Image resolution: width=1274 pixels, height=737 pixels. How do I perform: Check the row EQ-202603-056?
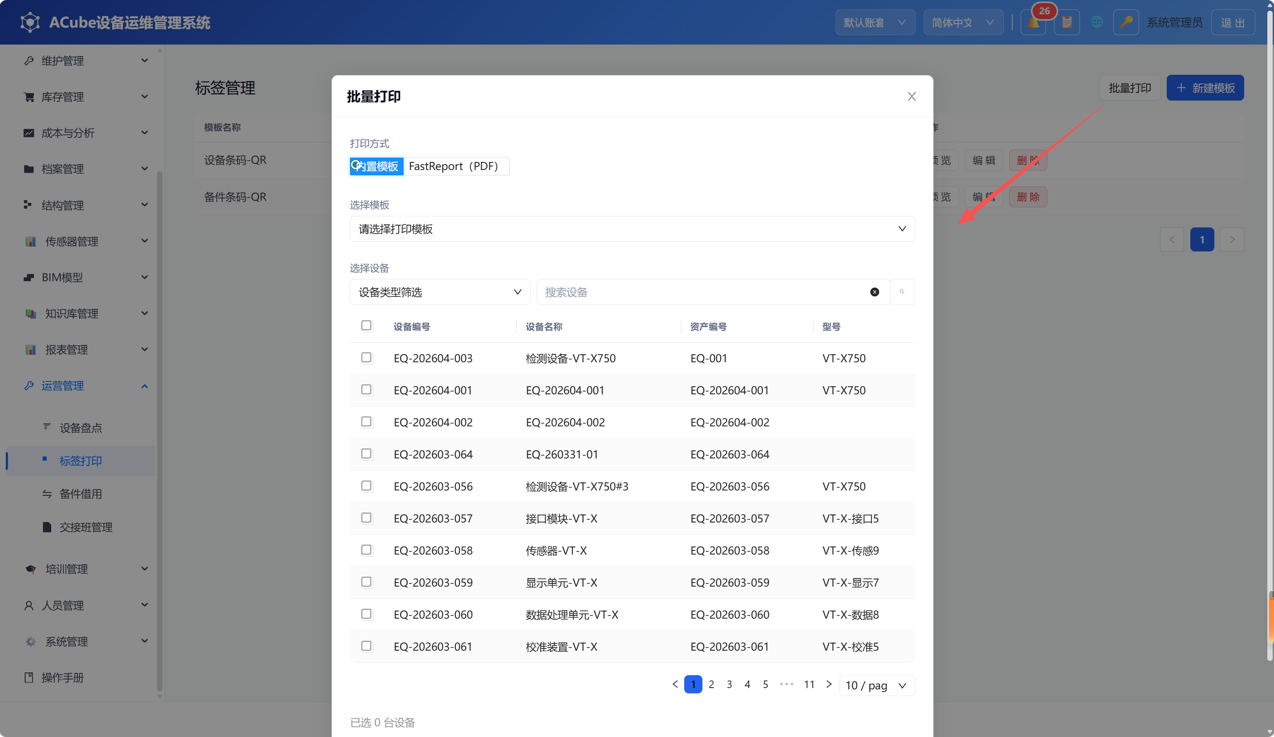tap(366, 486)
